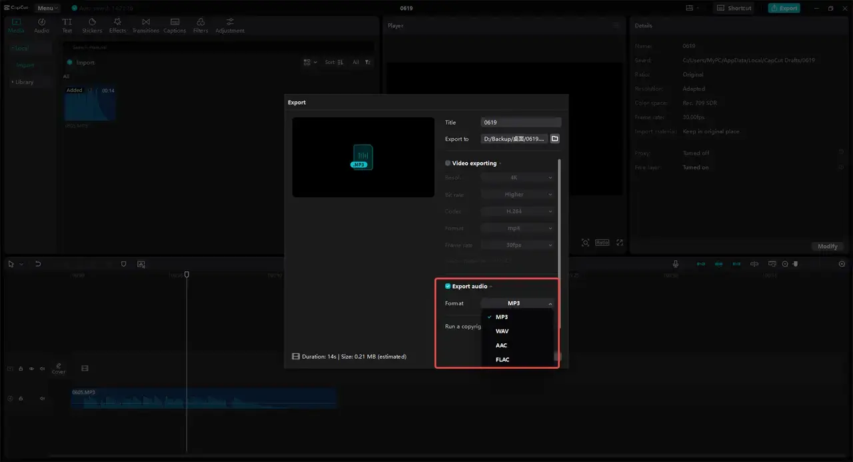Undo the last action
Image resolution: width=853 pixels, height=462 pixels.
click(38, 264)
